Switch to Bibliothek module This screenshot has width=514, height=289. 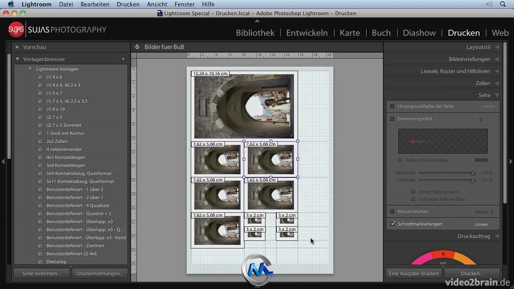click(x=255, y=33)
